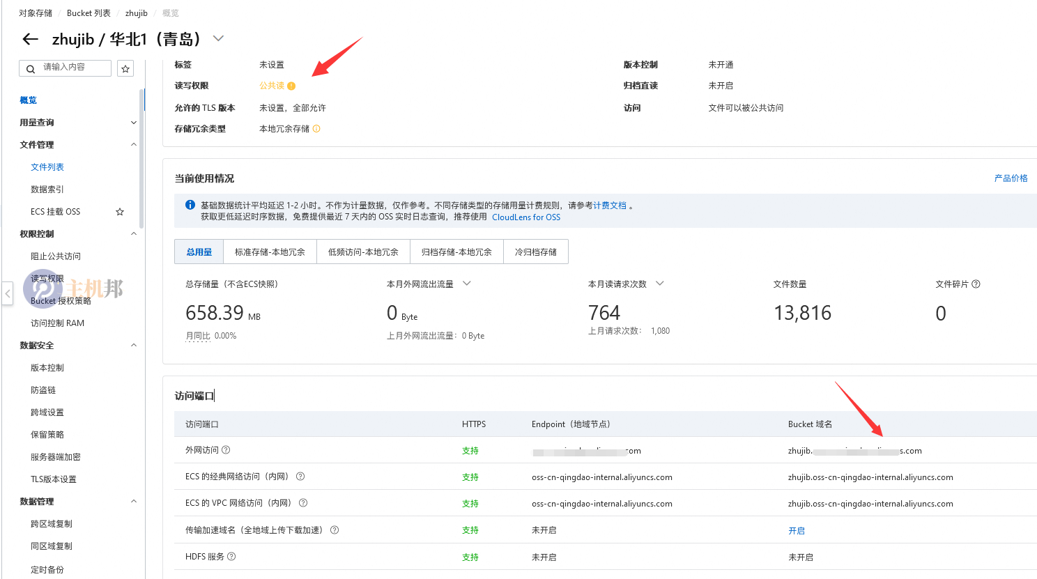The width and height of the screenshot is (1037, 579).
Task: Click the blue info icon in notice
Action: point(190,205)
